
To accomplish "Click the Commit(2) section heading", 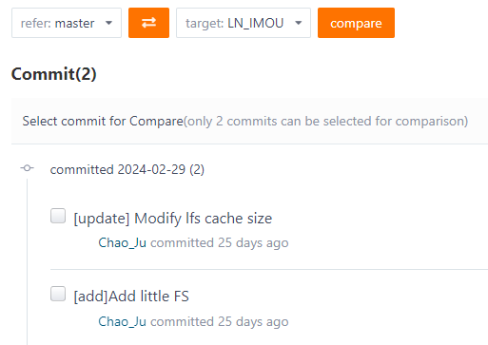I will pyautogui.click(x=54, y=74).
